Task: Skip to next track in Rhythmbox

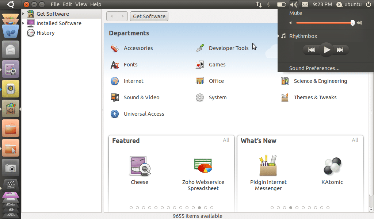Action: coord(340,50)
